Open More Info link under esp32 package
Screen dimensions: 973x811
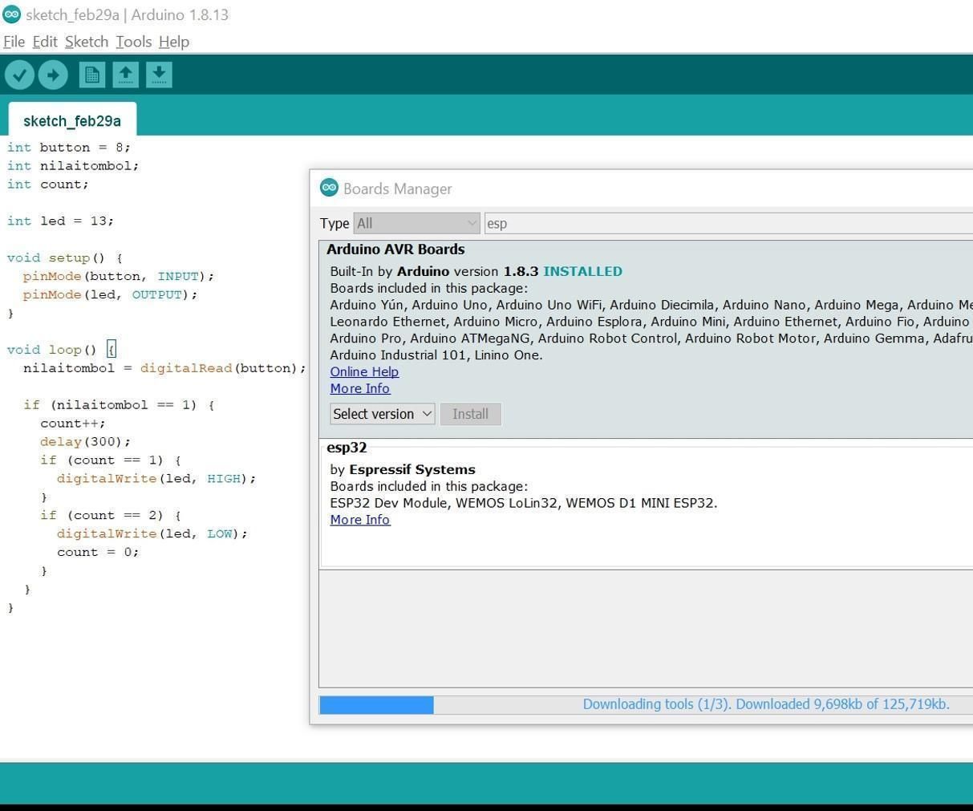[x=360, y=520]
